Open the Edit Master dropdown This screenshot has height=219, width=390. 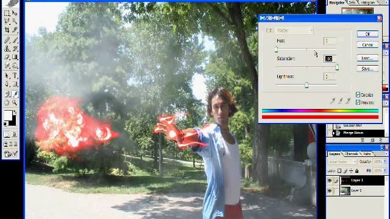click(294, 30)
